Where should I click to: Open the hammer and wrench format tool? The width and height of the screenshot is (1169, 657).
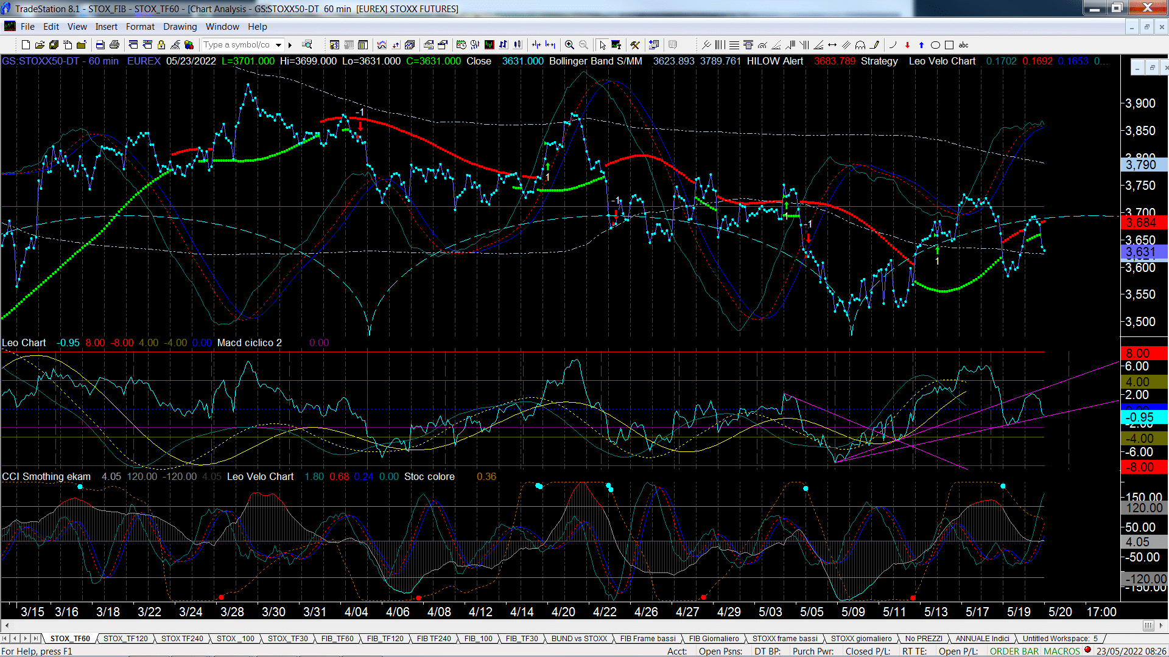[x=635, y=45]
